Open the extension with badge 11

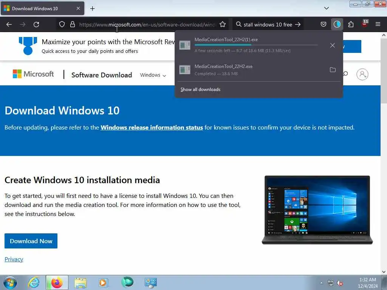pos(365,24)
